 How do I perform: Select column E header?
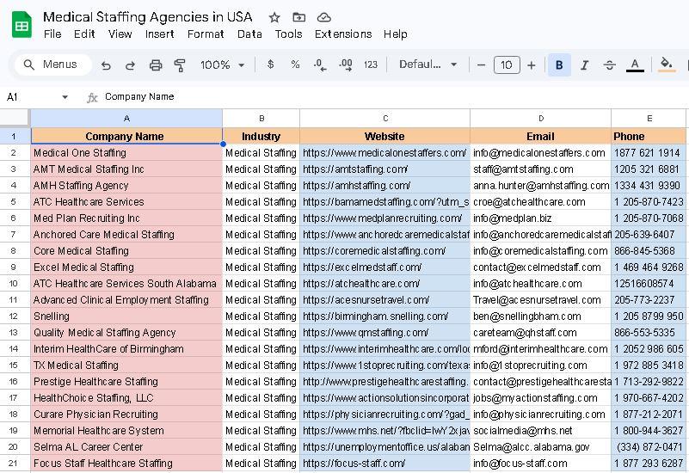tap(649, 118)
